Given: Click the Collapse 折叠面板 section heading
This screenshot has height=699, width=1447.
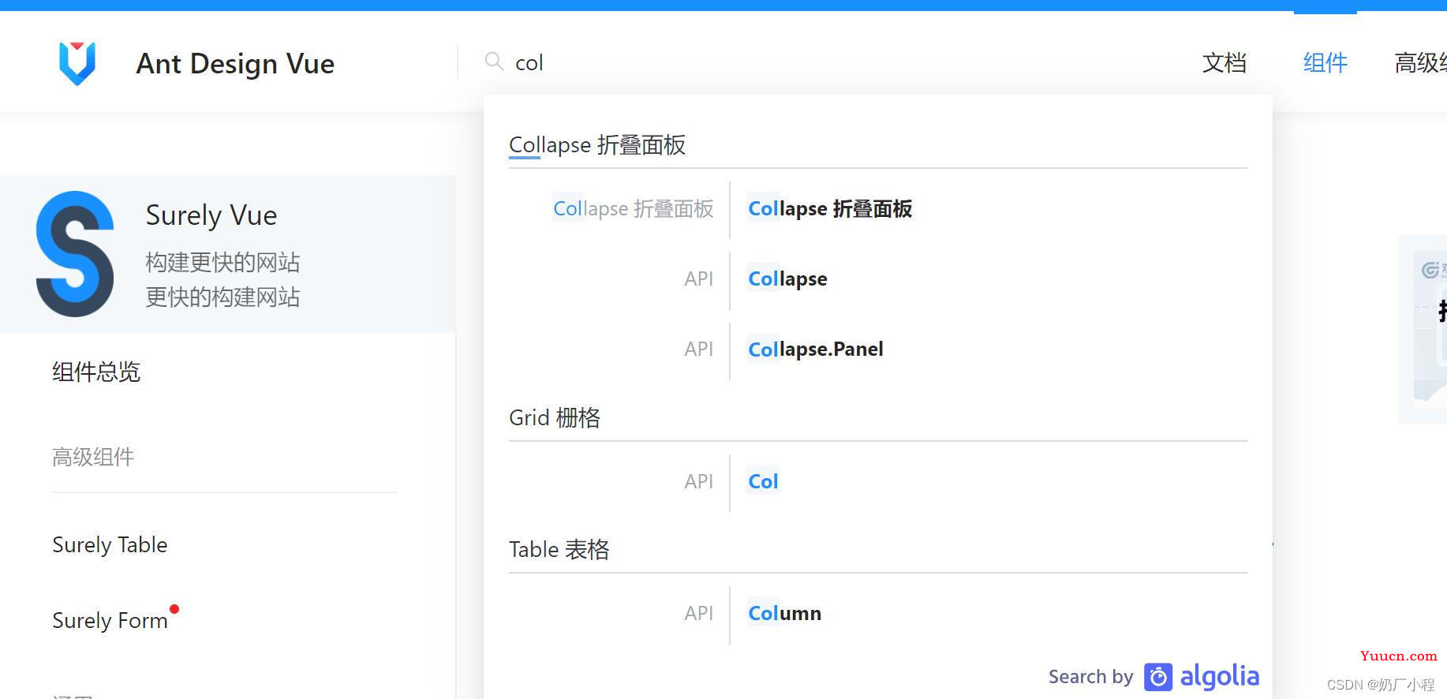Looking at the screenshot, I should 597,145.
